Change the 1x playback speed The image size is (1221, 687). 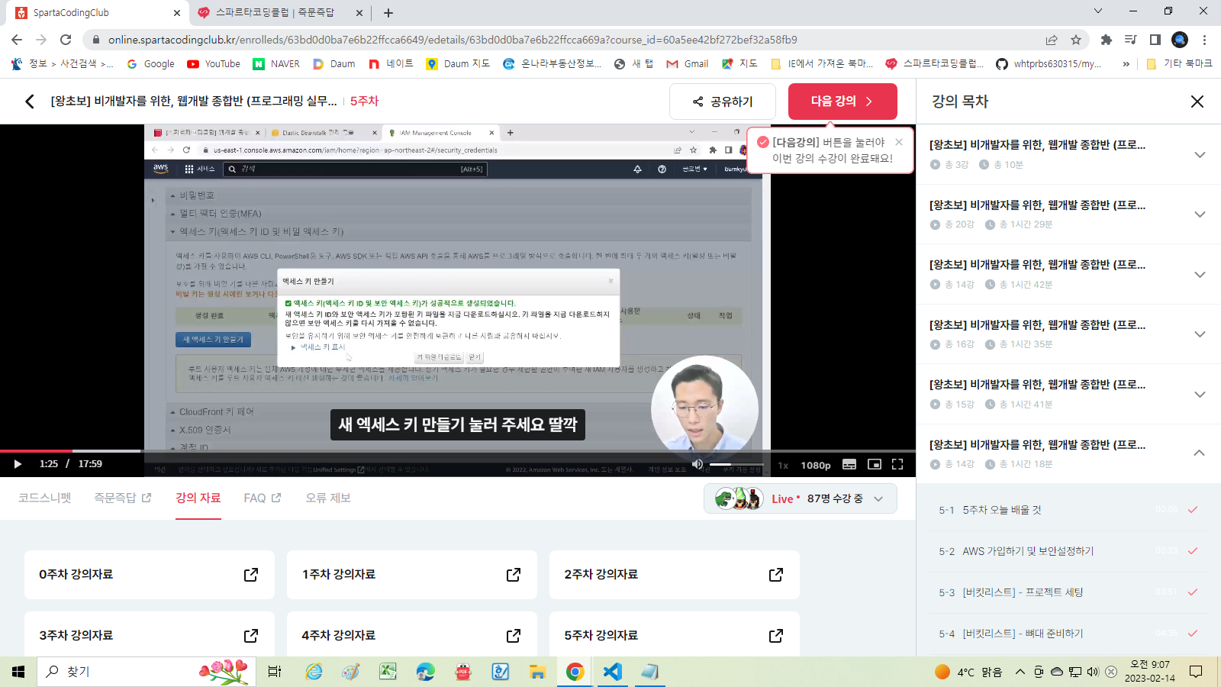783,465
